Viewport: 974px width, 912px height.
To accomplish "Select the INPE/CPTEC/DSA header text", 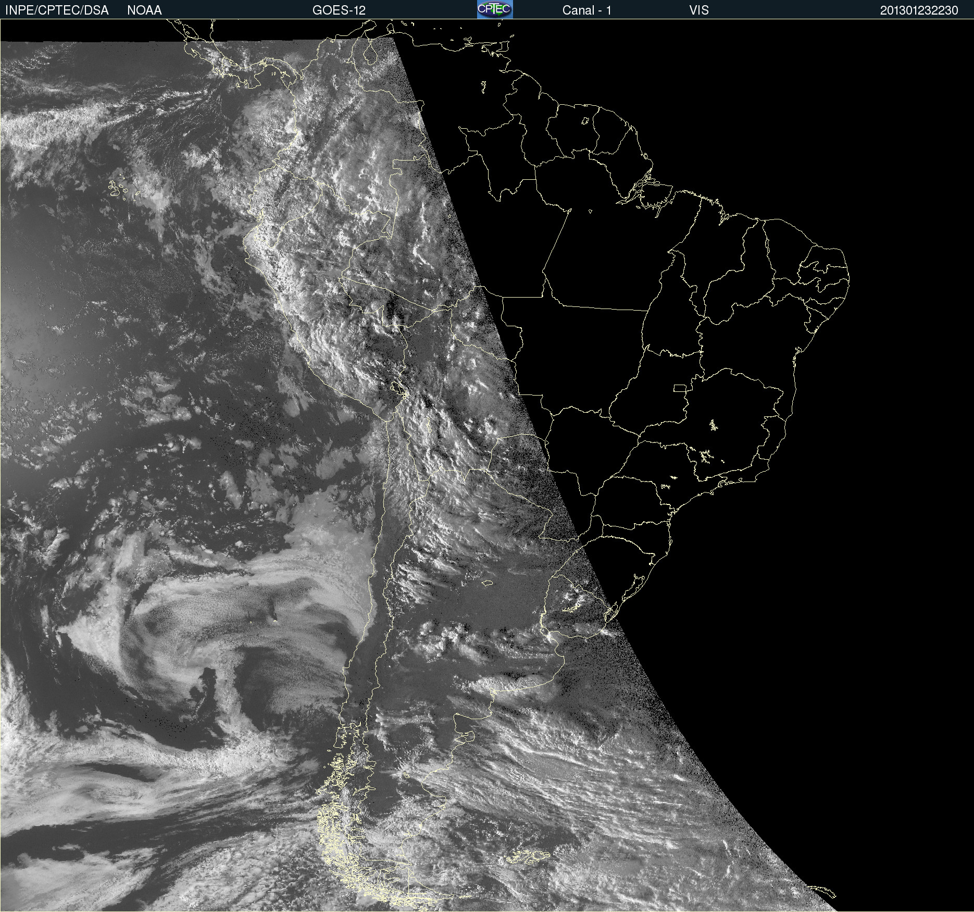I will 57,10.
